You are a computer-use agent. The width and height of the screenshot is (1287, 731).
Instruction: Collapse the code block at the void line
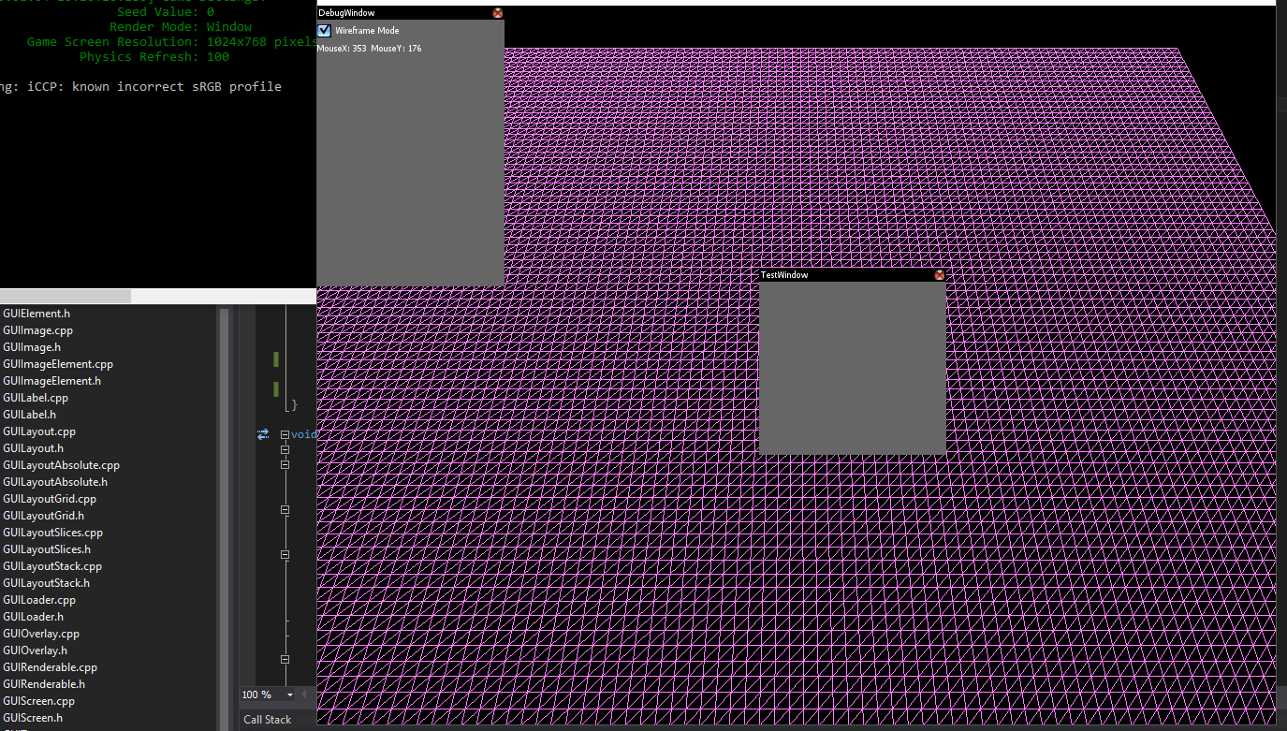tap(285, 434)
